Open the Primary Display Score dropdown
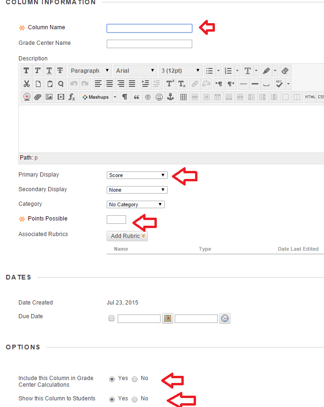Viewport: 324px width, 407px height. click(137, 175)
